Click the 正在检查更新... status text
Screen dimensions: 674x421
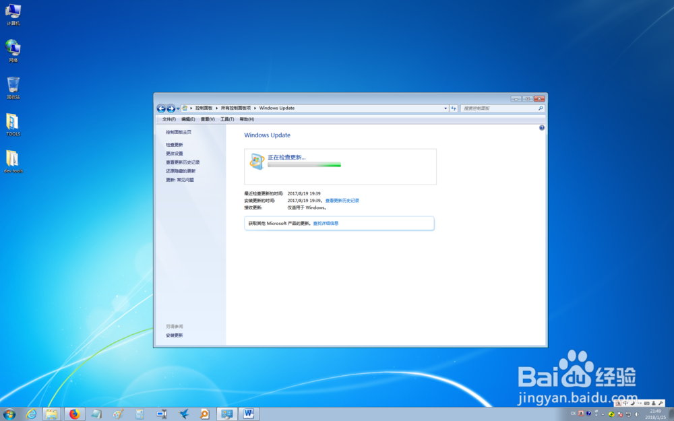click(286, 157)
